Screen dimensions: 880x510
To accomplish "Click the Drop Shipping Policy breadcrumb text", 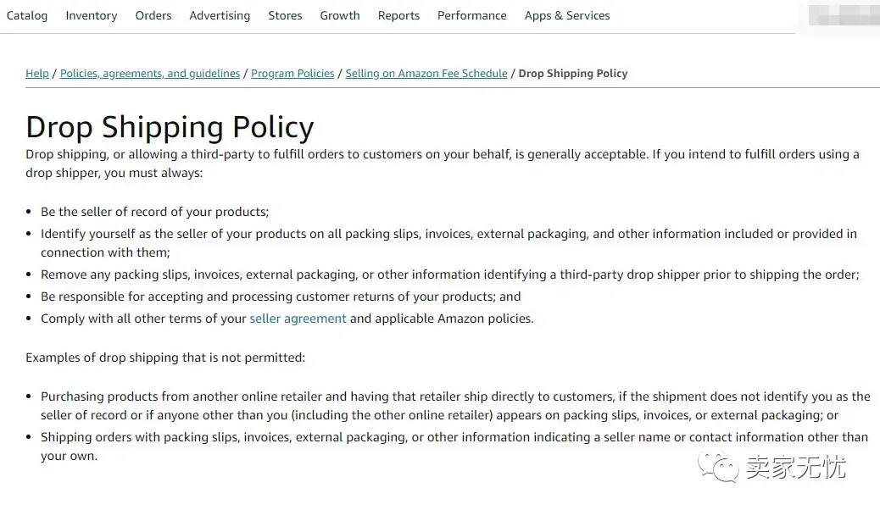I will (573, 74).
